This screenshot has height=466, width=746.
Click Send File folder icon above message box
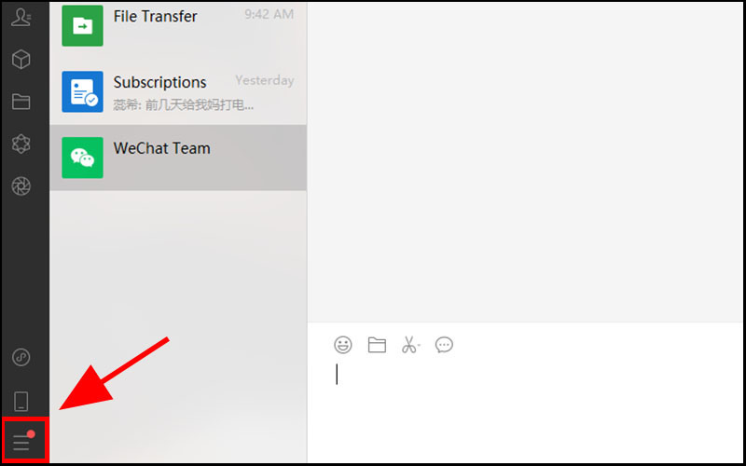click(x=377, y=345)
